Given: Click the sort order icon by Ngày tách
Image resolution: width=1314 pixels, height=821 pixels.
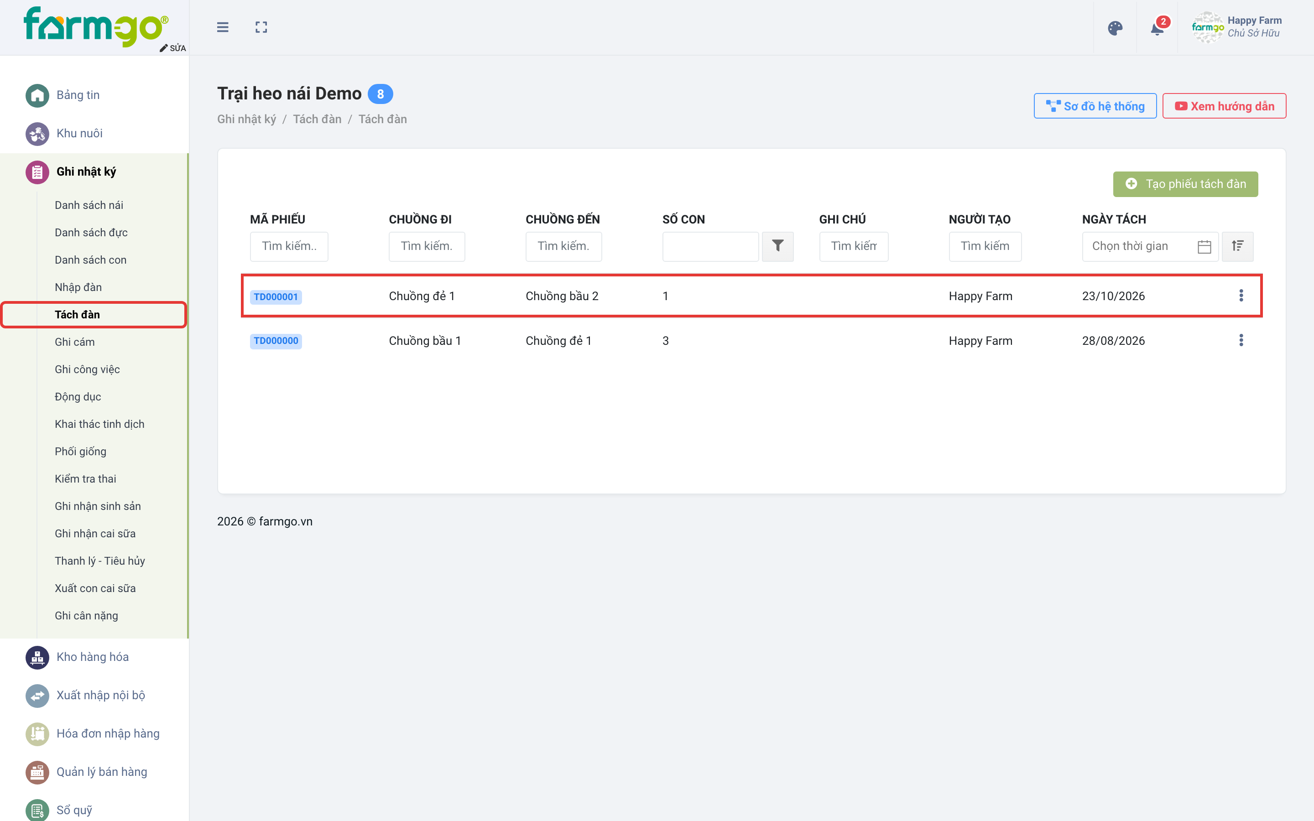Looking at the screenshot, I should coord(1237,246).
